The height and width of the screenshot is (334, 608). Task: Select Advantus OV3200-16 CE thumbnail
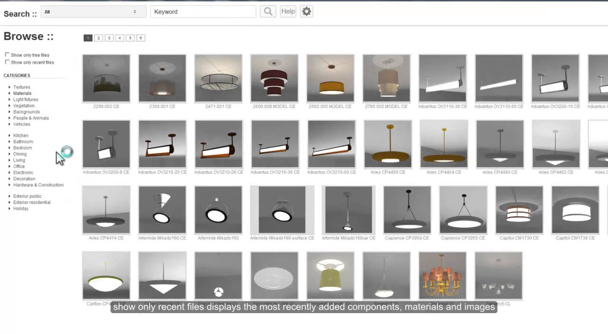tap(555, 78)
